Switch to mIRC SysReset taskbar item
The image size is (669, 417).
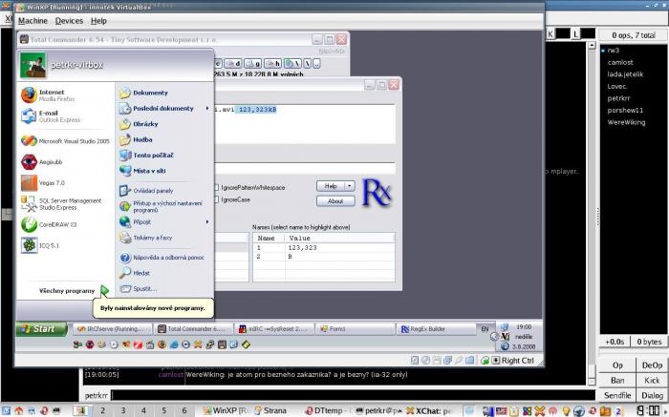point(275,329)
